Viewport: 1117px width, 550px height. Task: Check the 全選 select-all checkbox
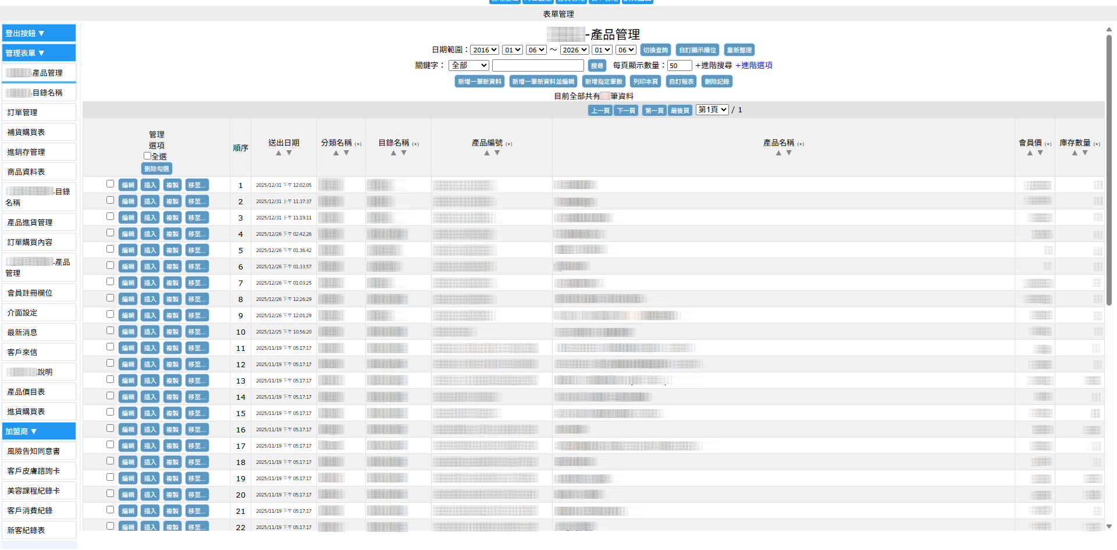click(x=147, y=156)
